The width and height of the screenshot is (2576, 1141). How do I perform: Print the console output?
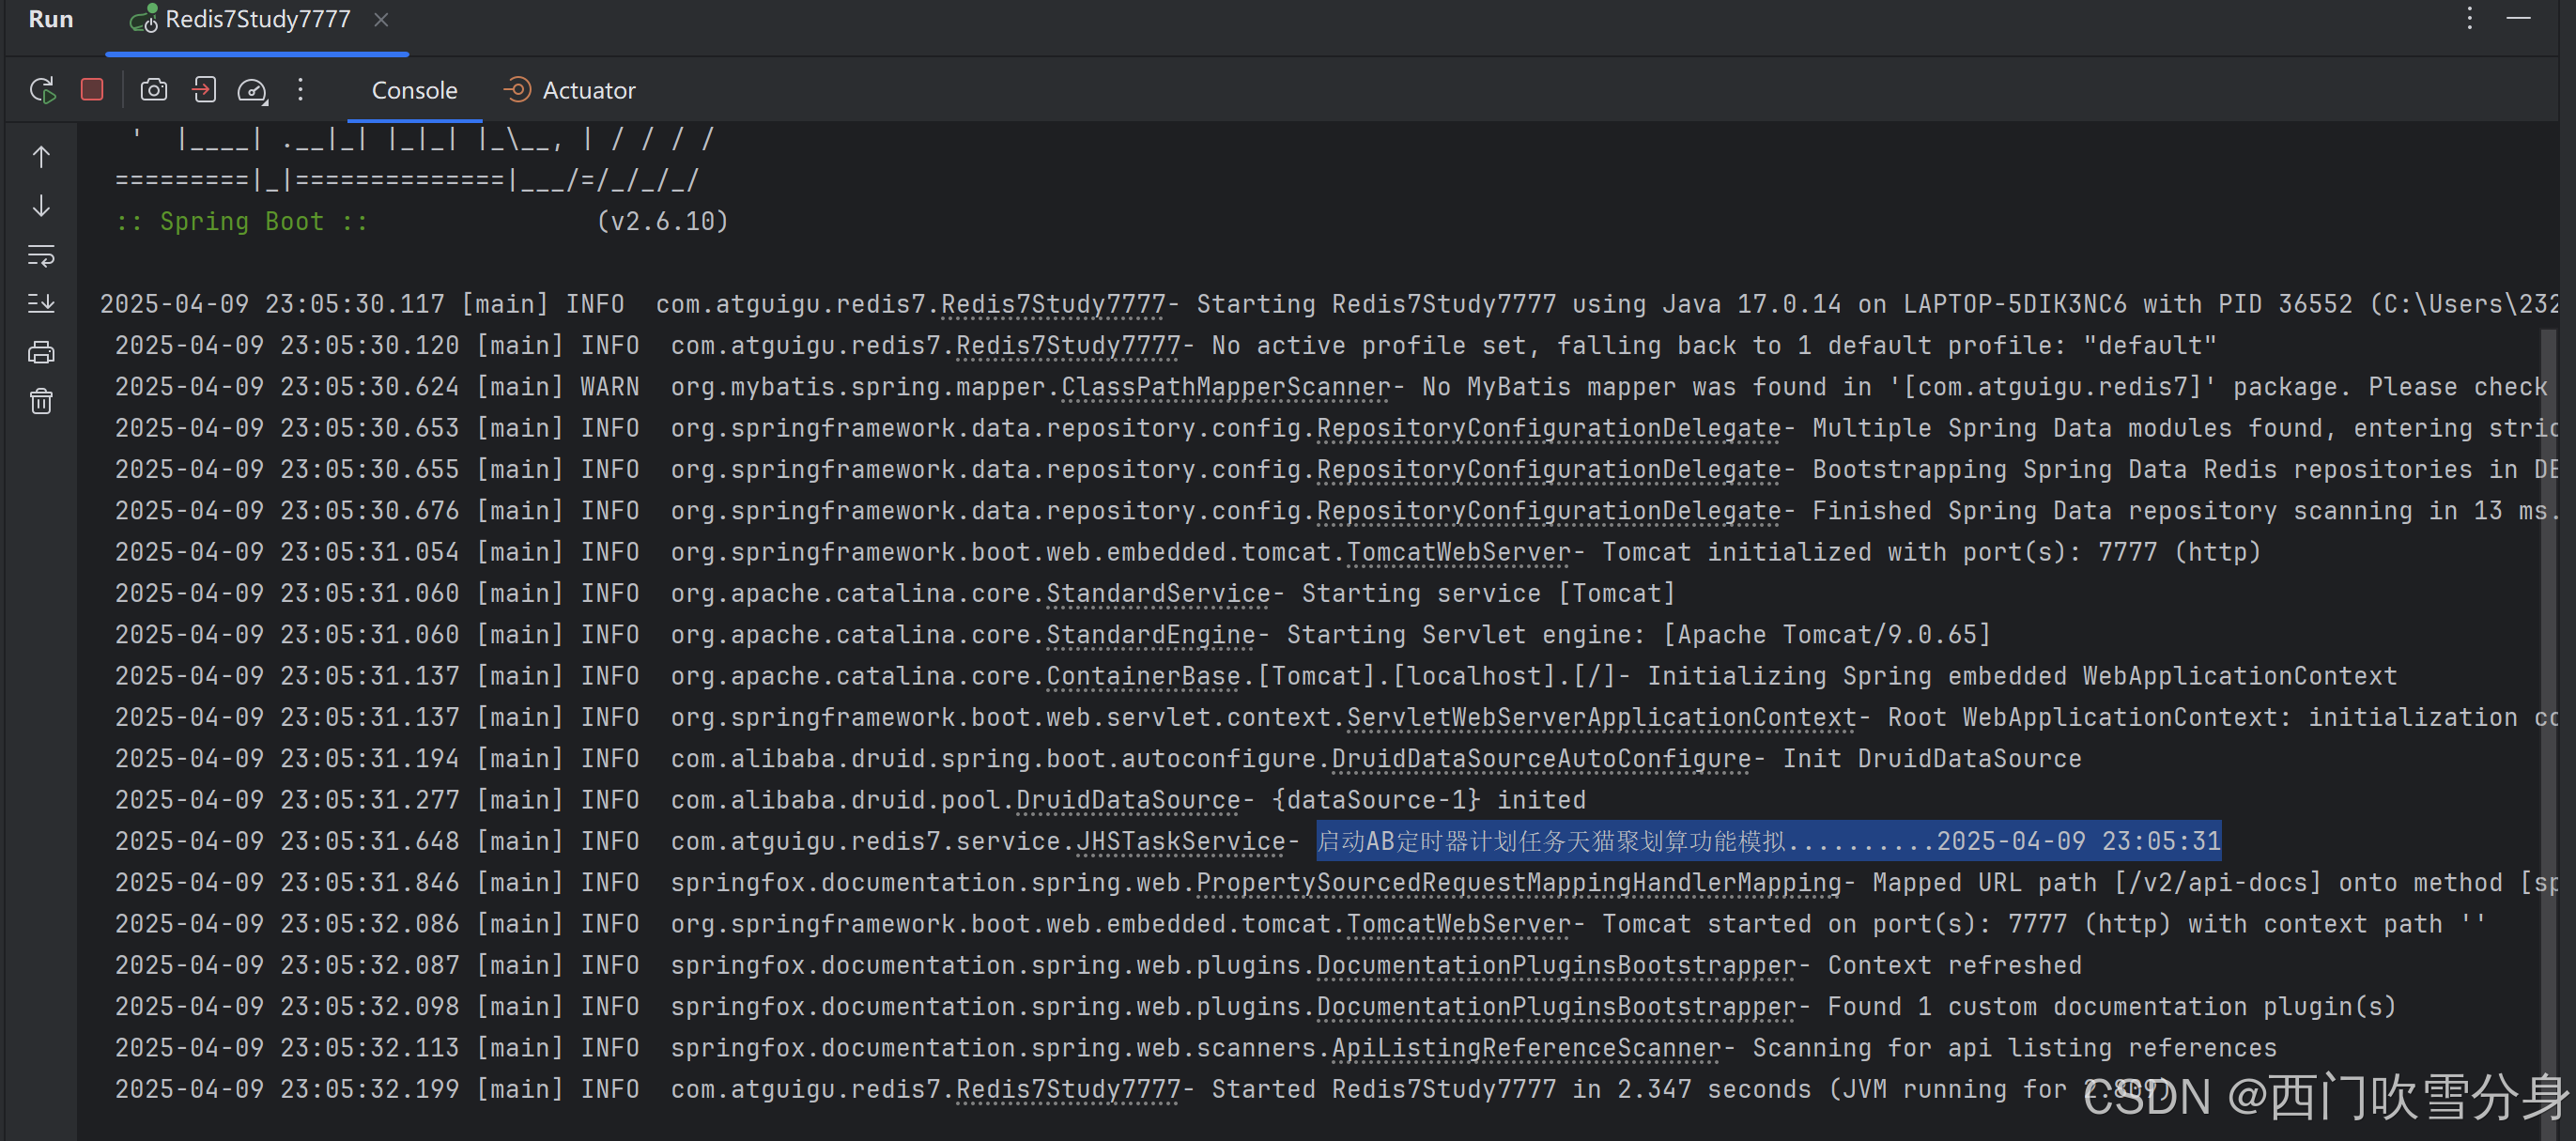coord(41,352)
